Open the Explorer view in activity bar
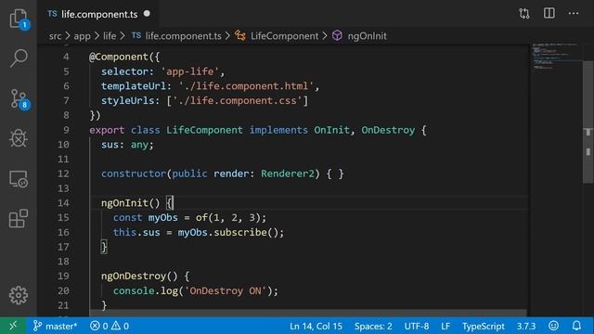The image size is (594, 334). point(19,19)
